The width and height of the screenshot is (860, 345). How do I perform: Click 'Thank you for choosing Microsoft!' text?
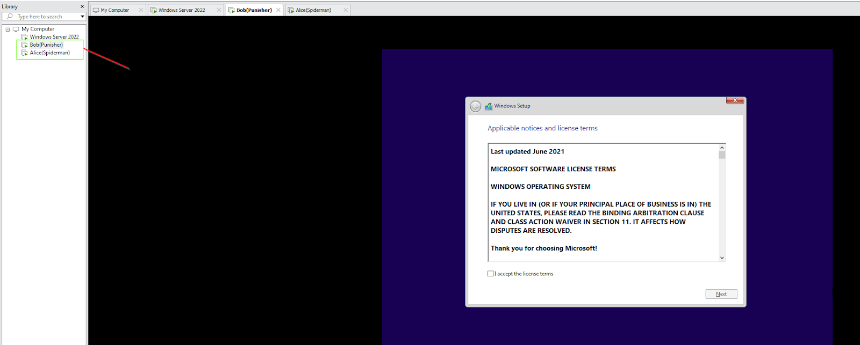point(543,248)
